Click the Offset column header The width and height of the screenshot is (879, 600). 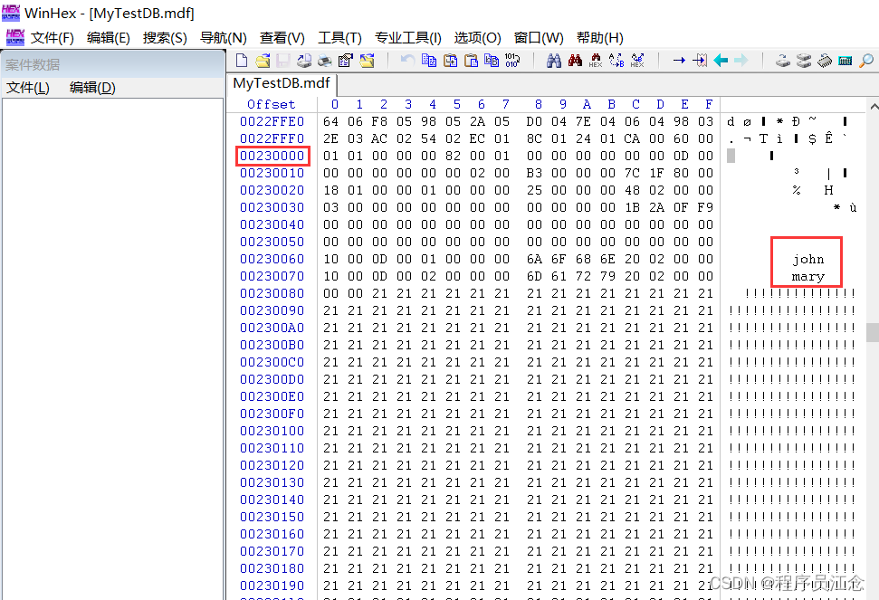[272, 104]
